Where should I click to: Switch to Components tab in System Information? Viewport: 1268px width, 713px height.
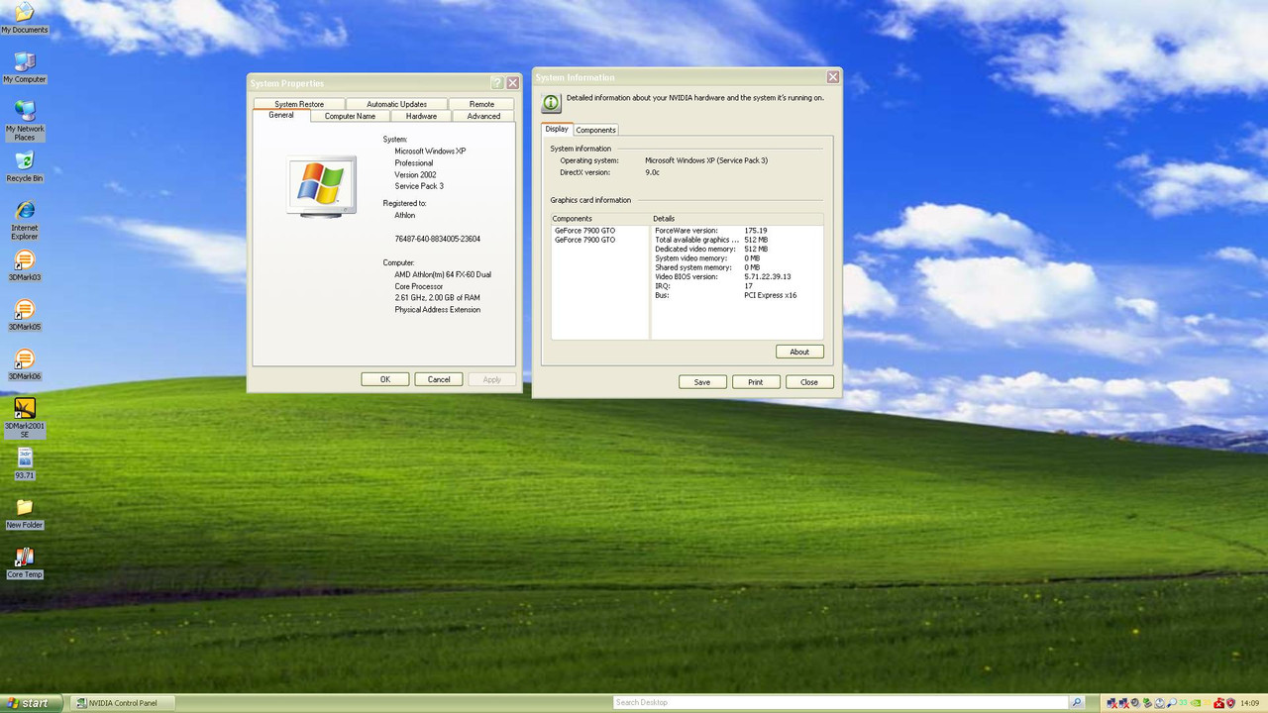point(595,130)
